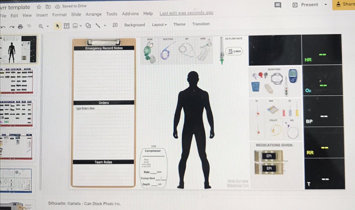355x210 pixels.
Task: Click the move to folder icon
Action: point(48,6)
